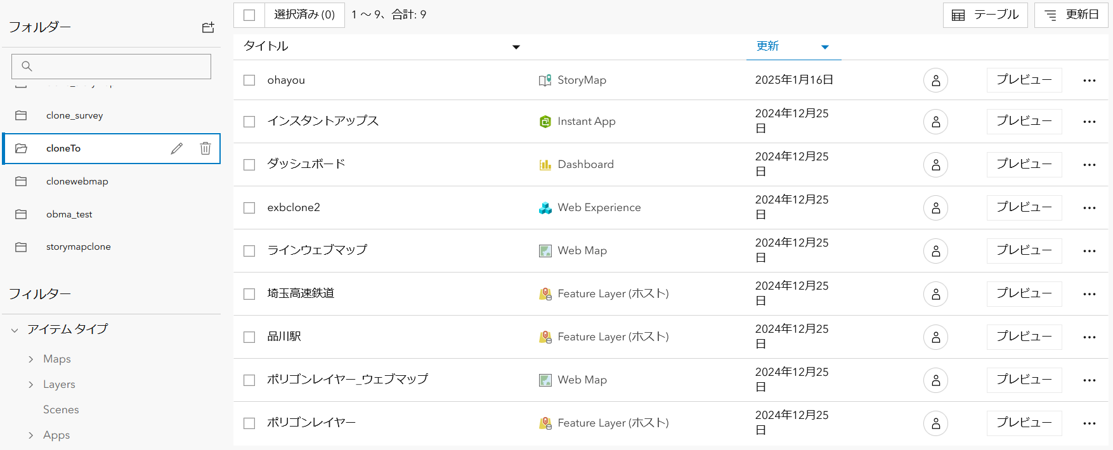
Task: Open the 選択済み (0) selected items button
Action: coord(304,15)
